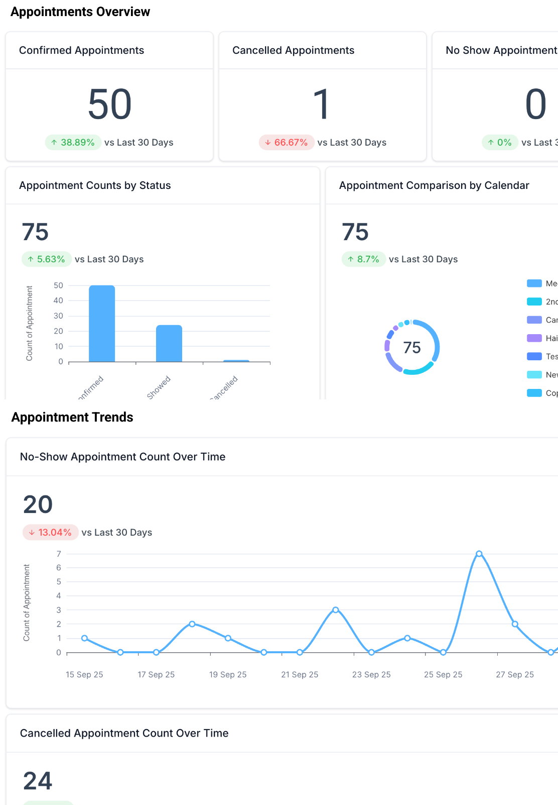Image resolution: width=558 pixels, height=805 pixels.
Task: Select the 'Tes' legend color swatch
Action: (x=534, y=356)
